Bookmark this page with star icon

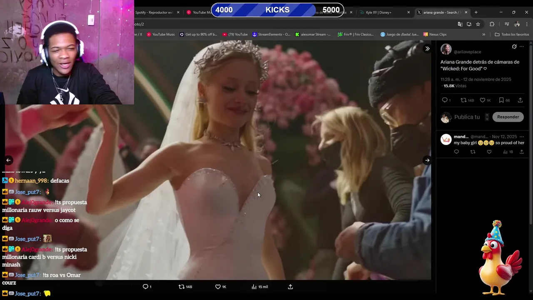pyautogui.click(x=478, y=24)
